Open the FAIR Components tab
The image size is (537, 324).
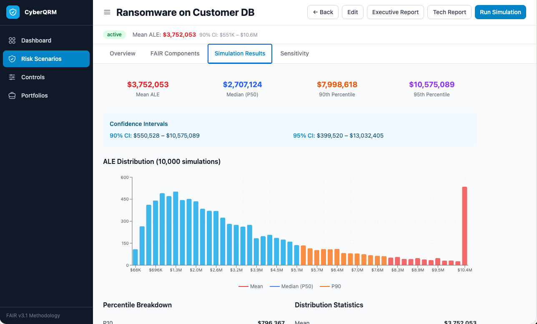(x=175, y=53)
